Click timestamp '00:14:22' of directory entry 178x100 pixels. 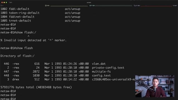pyautogui.click(x=70, y=79)
